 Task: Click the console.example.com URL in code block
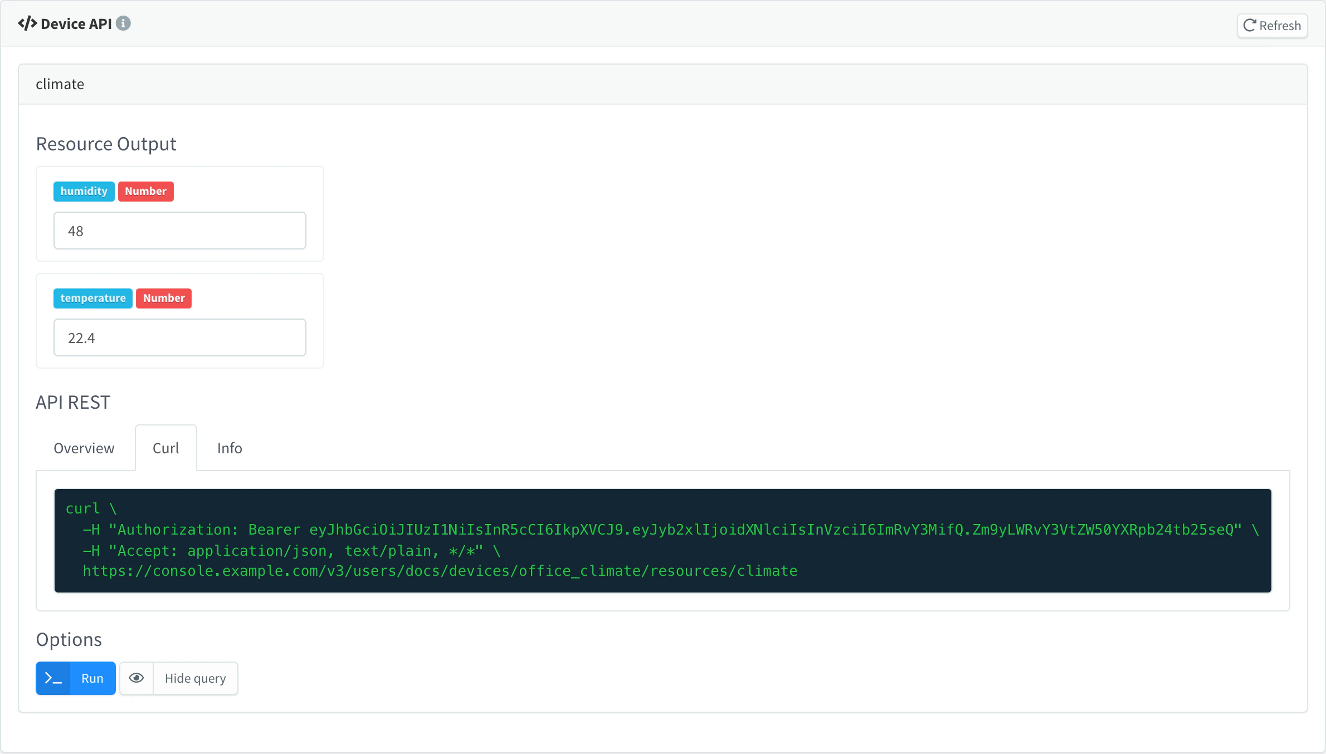pos(440,571)
